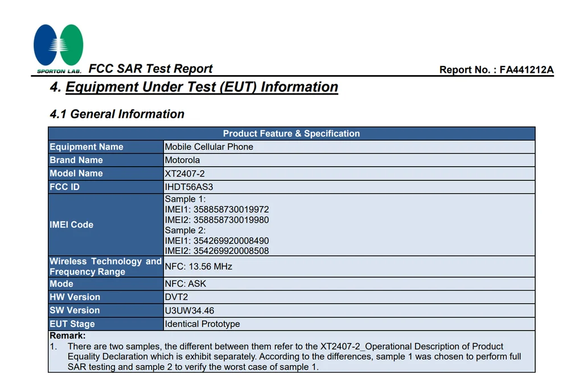
Task: Click the 'IMEI Code' label cell
Action: (106, 225)
